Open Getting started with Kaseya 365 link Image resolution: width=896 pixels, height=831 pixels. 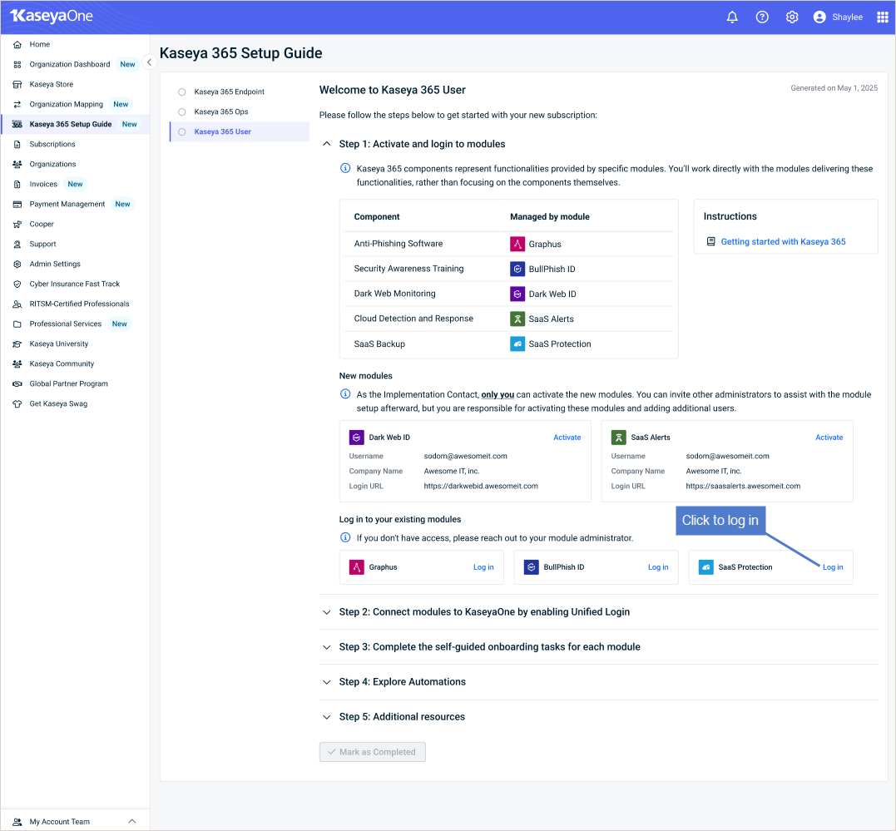pos(783,242)
